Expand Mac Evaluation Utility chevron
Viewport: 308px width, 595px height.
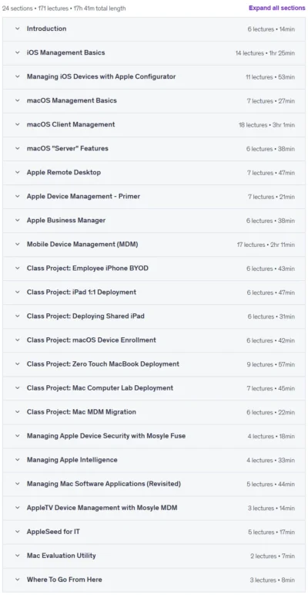pos(18,556)
